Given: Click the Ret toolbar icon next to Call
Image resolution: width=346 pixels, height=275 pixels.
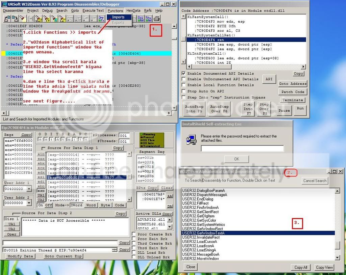Looking at the screenshot, I should tap(94, 19).
